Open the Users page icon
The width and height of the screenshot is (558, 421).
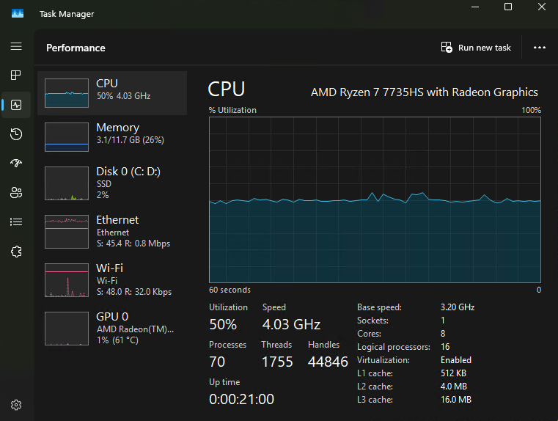tap(16, 192)
